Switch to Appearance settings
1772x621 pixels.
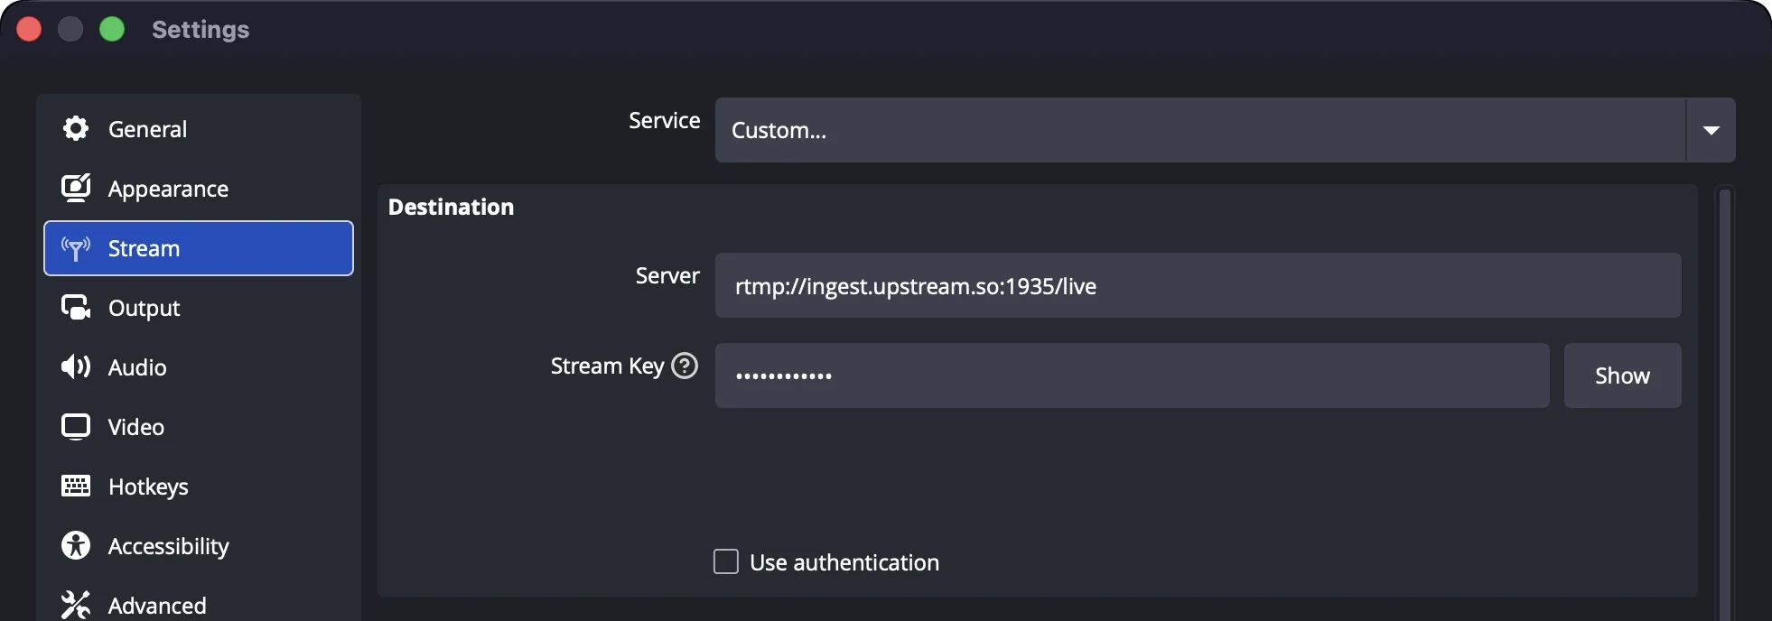[199, 189]
